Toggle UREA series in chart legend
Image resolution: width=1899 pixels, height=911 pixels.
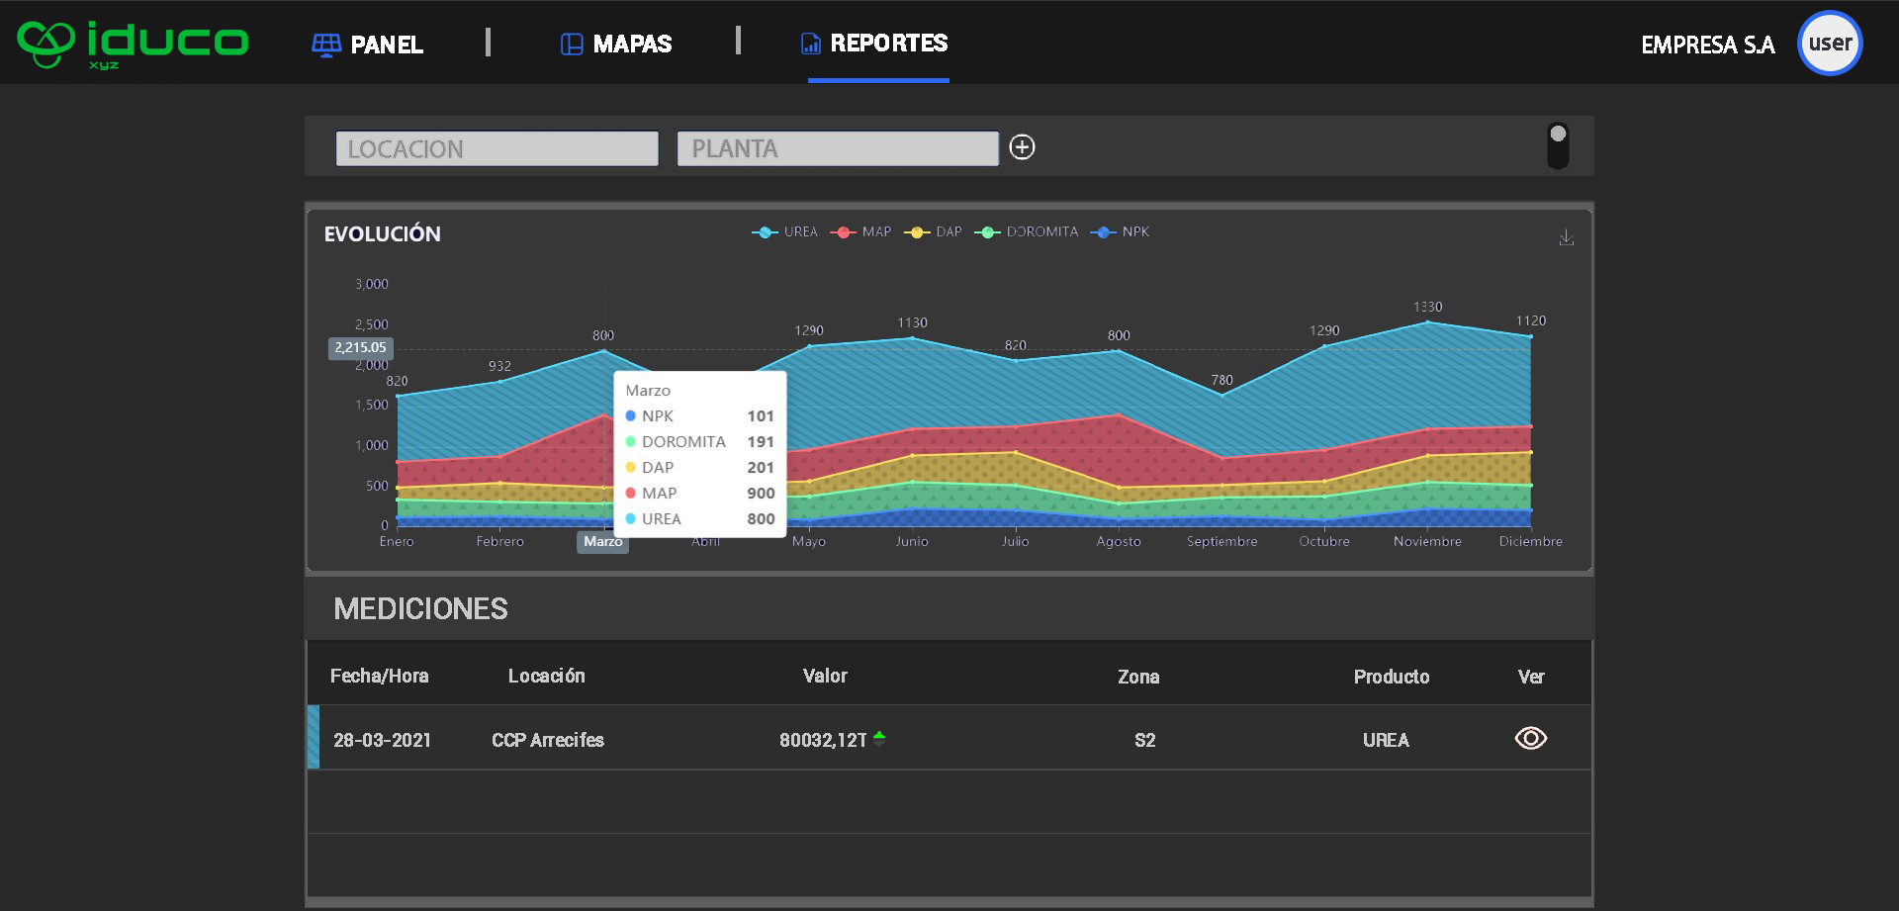[x=785, y=232]
